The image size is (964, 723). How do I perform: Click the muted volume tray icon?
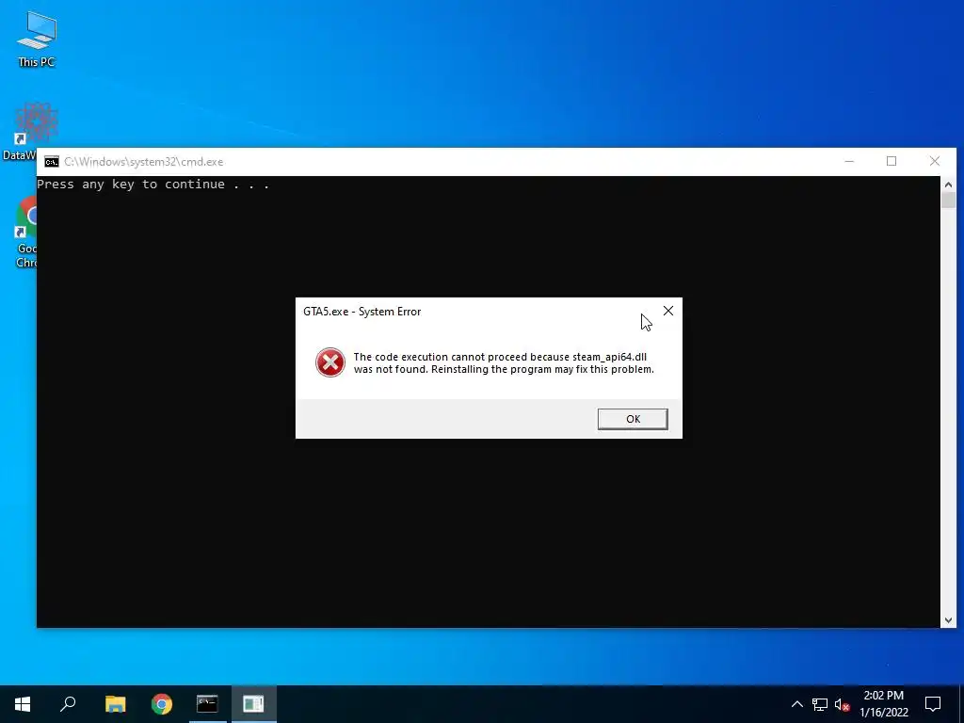843,704
